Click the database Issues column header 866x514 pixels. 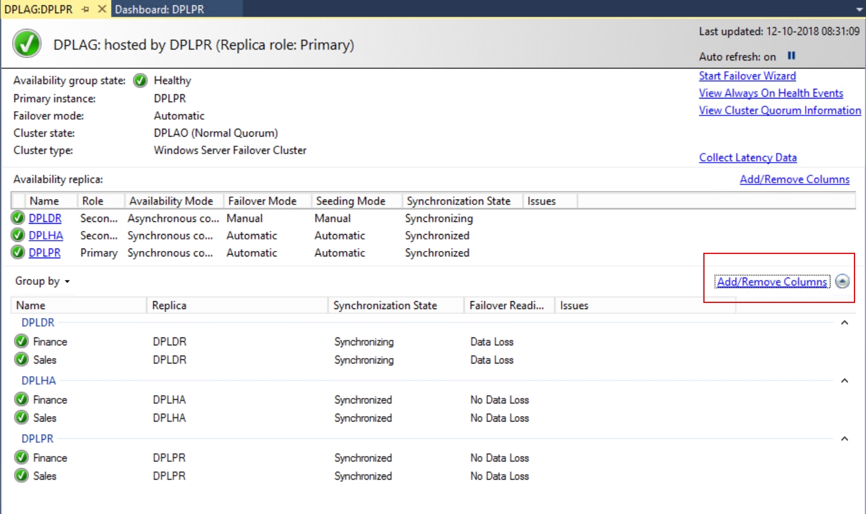point(645,305)
